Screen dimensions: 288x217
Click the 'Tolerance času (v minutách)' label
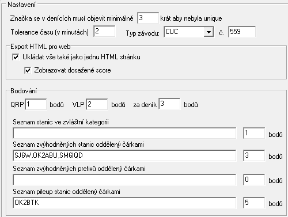[50, 32]
